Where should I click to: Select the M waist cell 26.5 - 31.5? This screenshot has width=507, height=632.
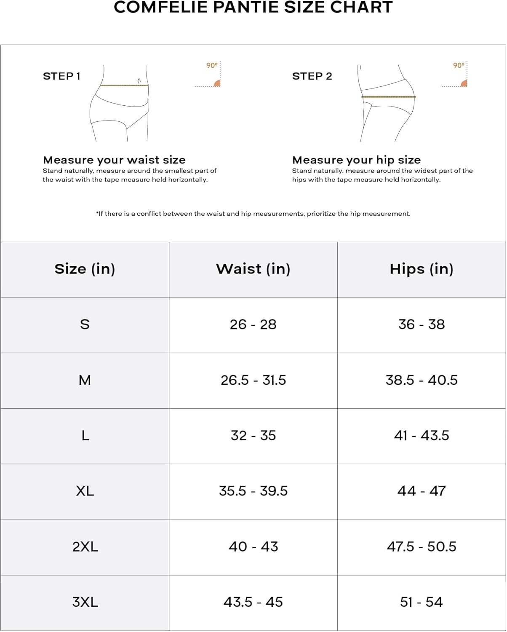coord(253,380)
